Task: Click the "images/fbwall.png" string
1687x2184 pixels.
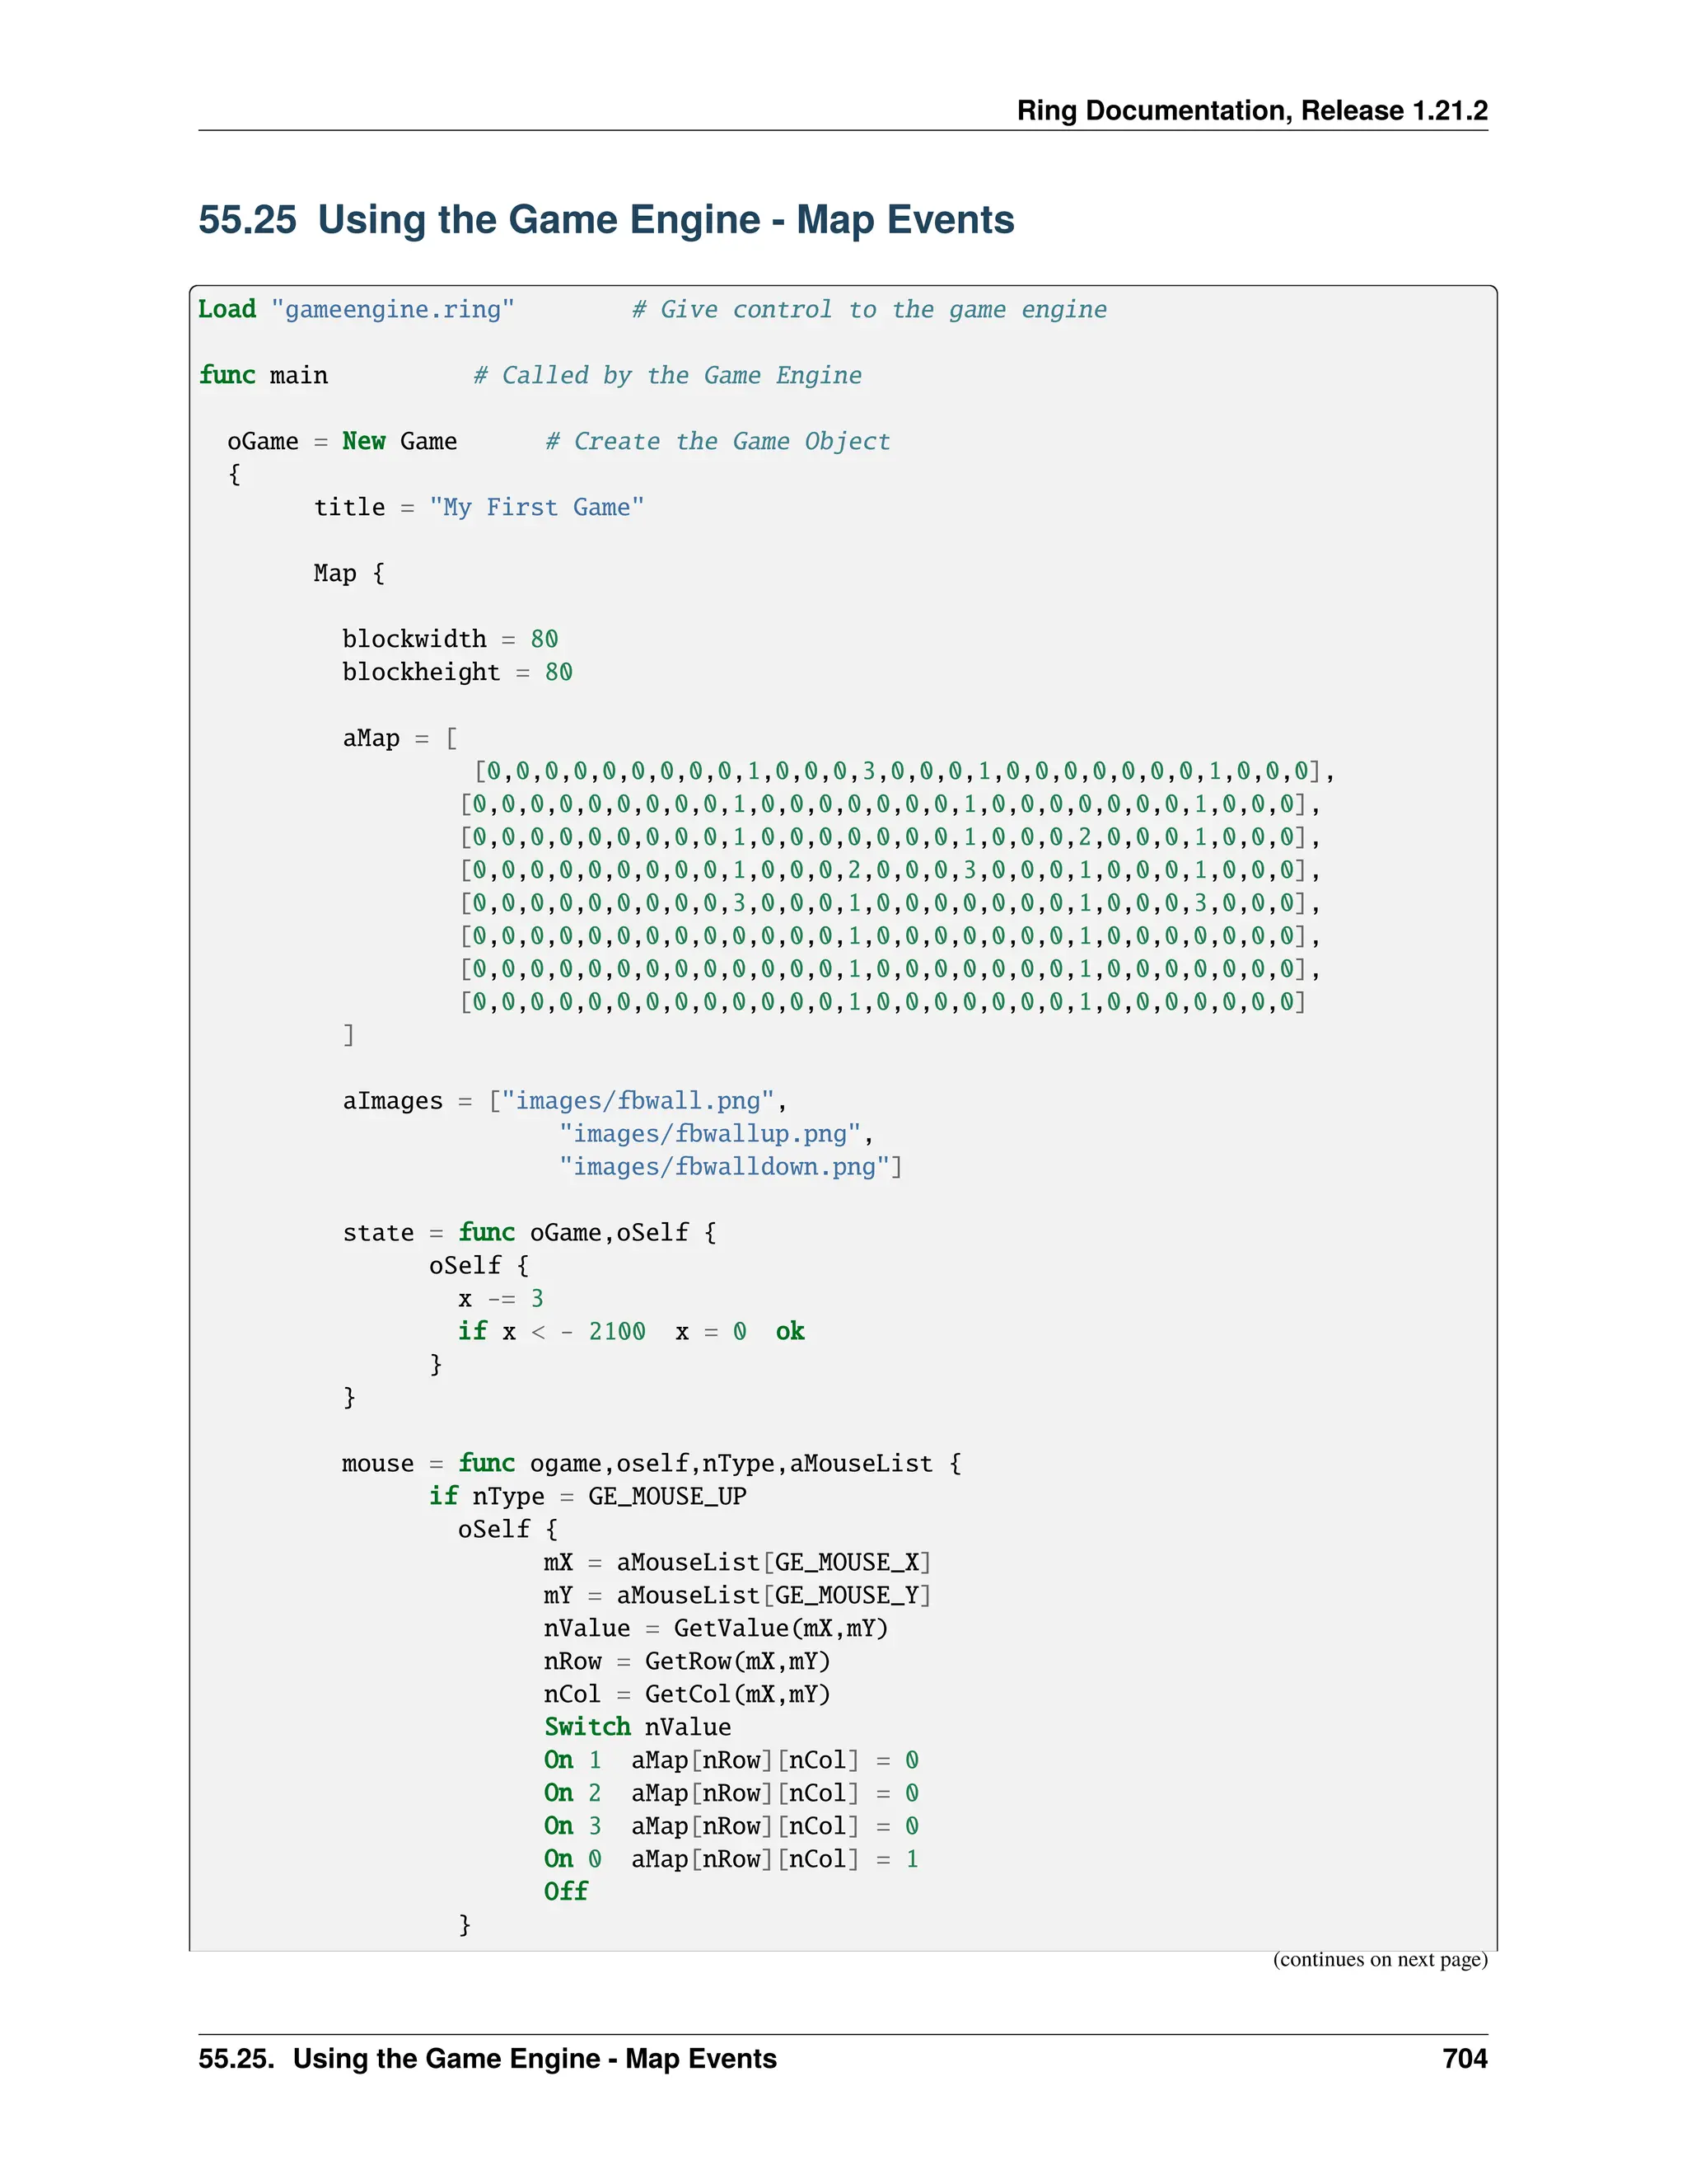Action: [638, 1101]
